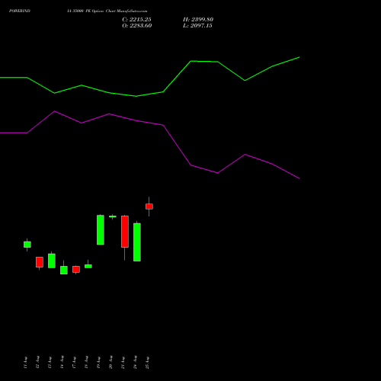Select the 20 Aug date label
This screenshot has height=381, width=381.
tap(110, 362)
